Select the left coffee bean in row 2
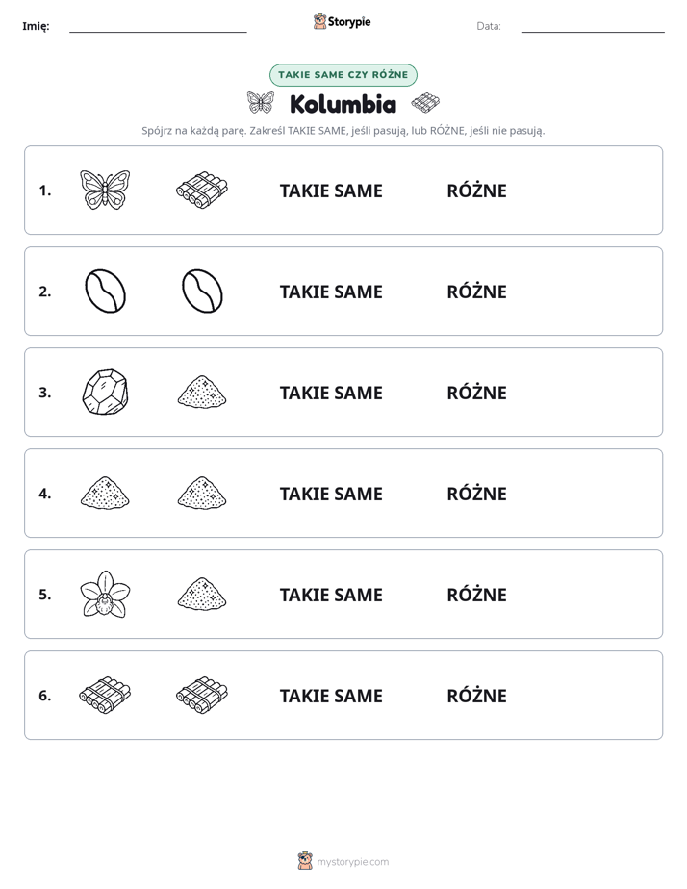687x889 pixels. (x=105, y=291)
